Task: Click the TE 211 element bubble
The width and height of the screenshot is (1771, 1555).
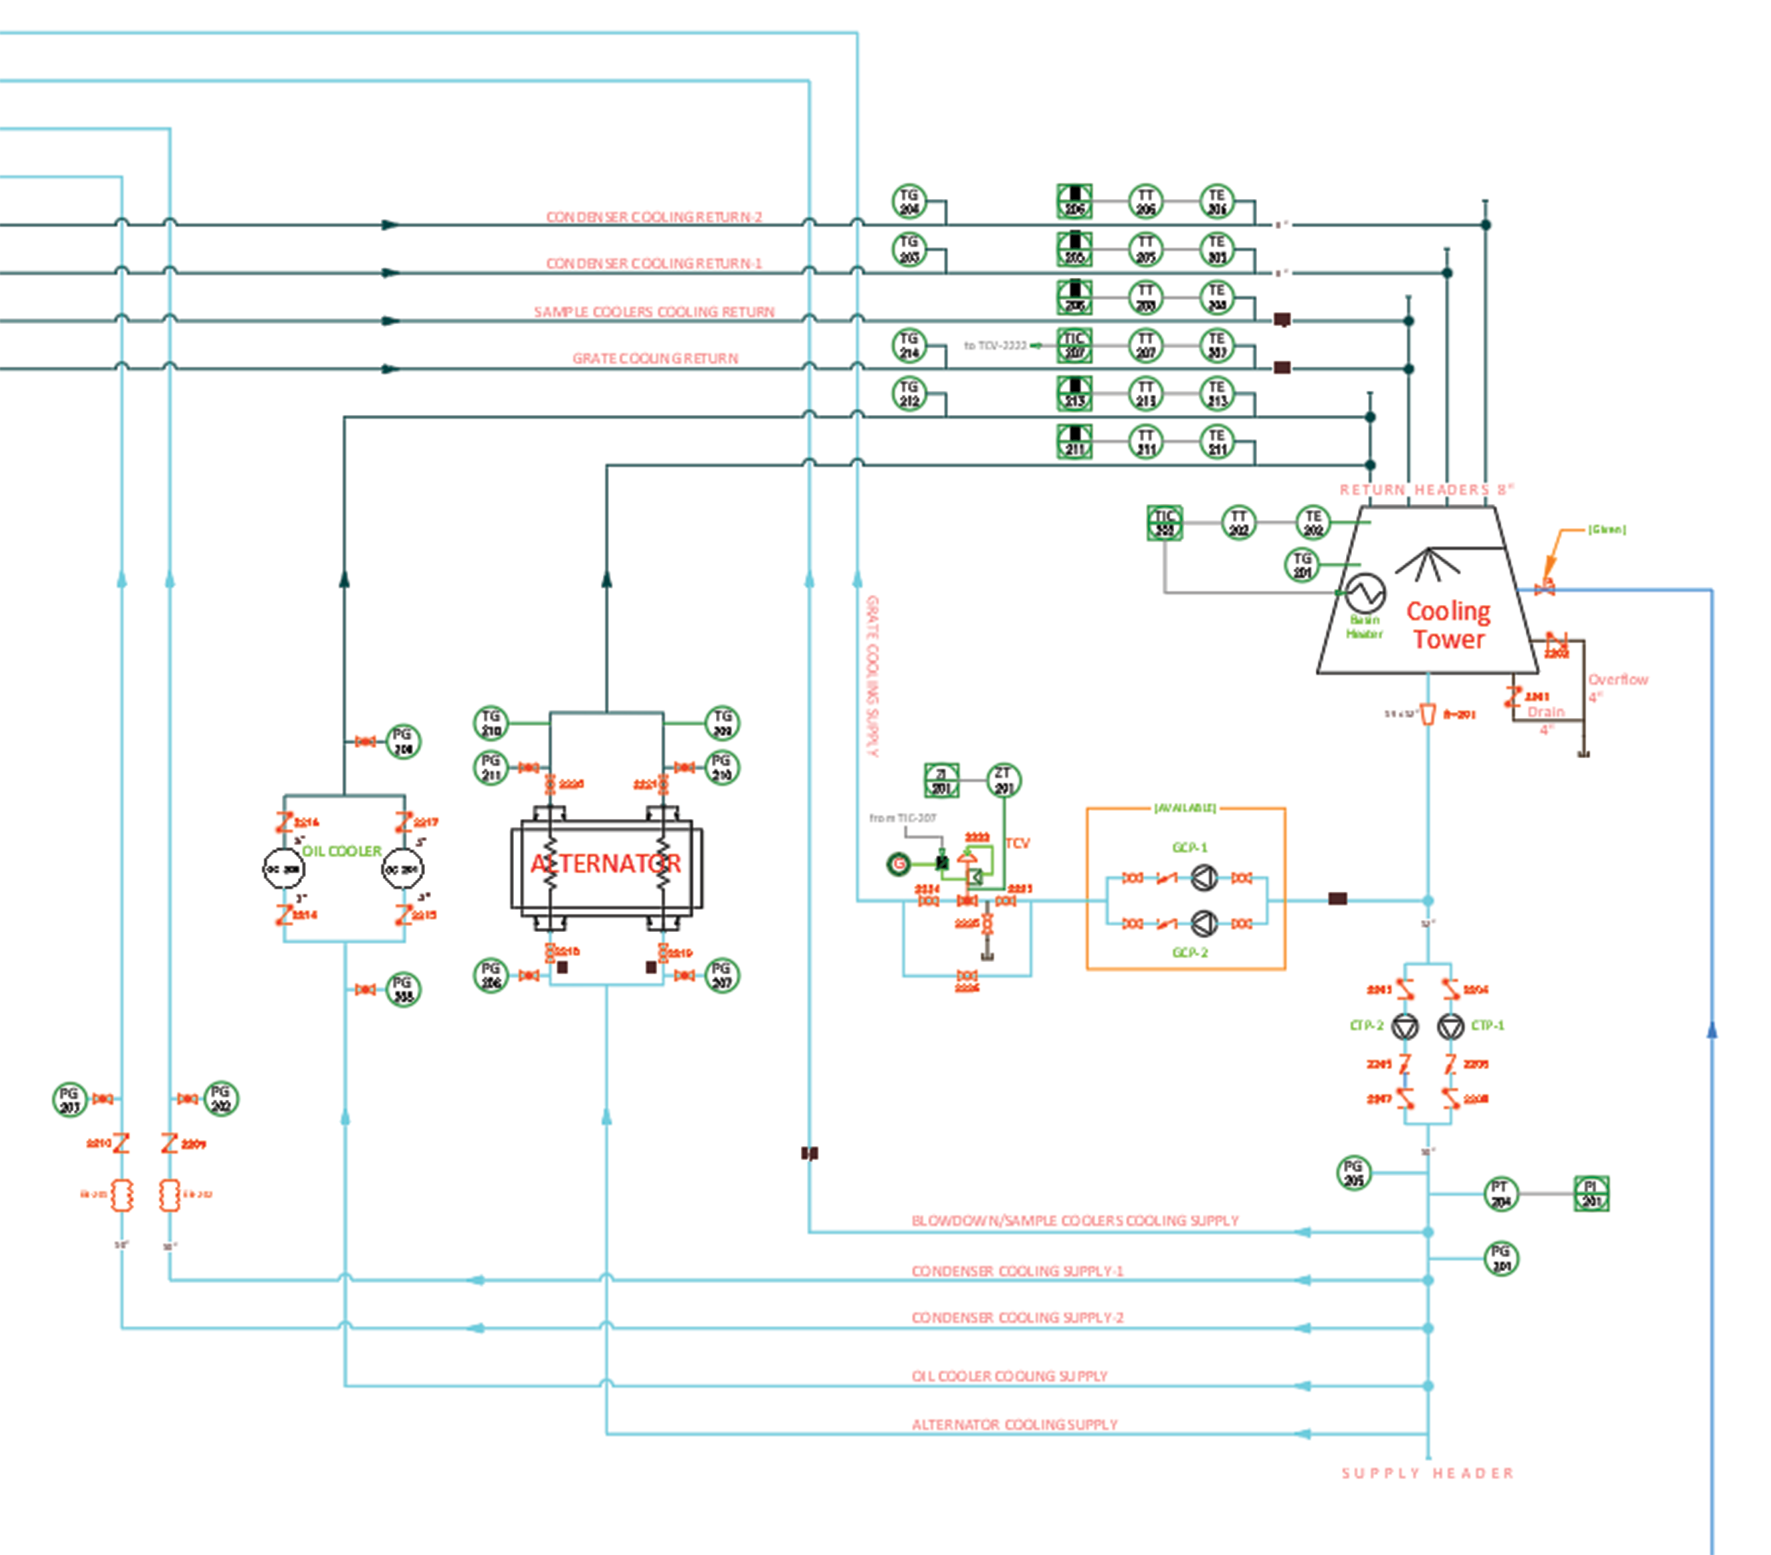Action: [x=1218, y=441]
